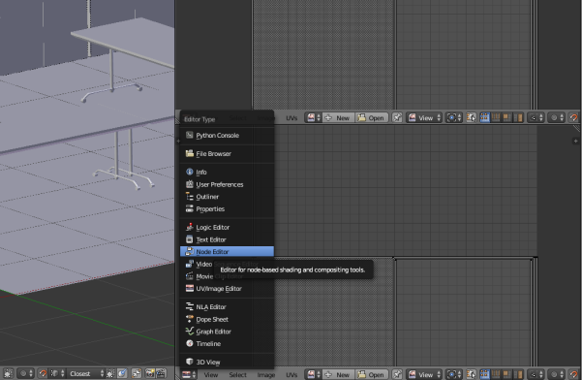The height and width of the screenshot is (380, 582).
Task: Open User Preferences editor type
Action: [x=227, y=184]
